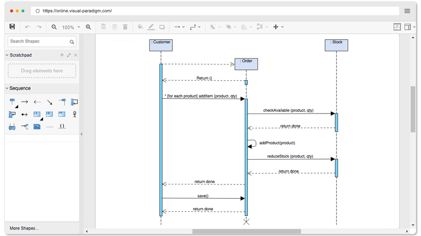Viewport: 421px width, 236px height.
Task: Open the connection arrow style dropdown
Action: (x=179, y=27)
